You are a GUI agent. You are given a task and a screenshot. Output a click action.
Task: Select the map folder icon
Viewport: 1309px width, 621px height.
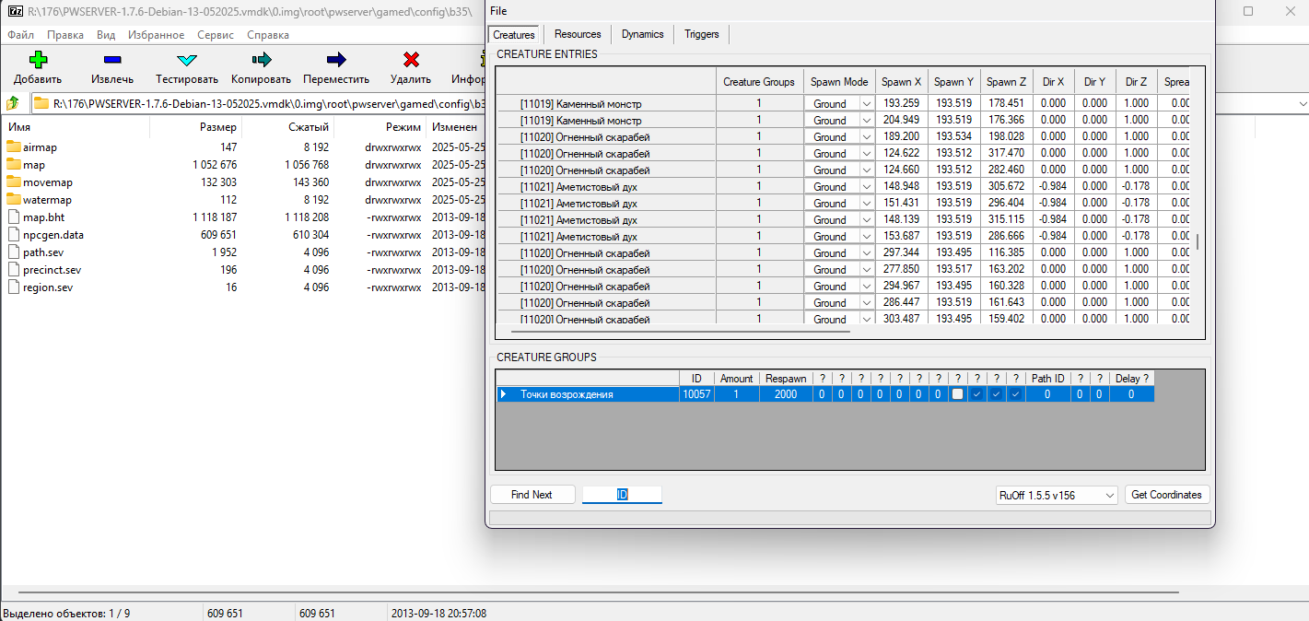coord(13,165)
